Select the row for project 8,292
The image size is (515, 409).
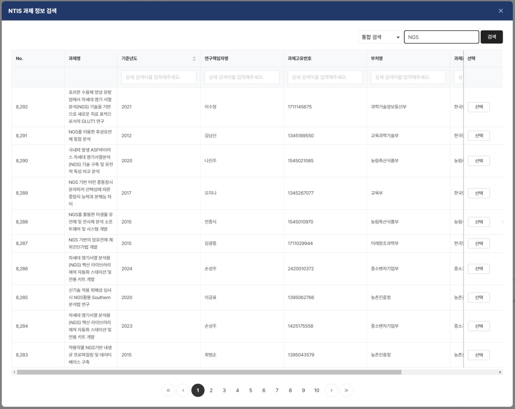click(479, 107)
